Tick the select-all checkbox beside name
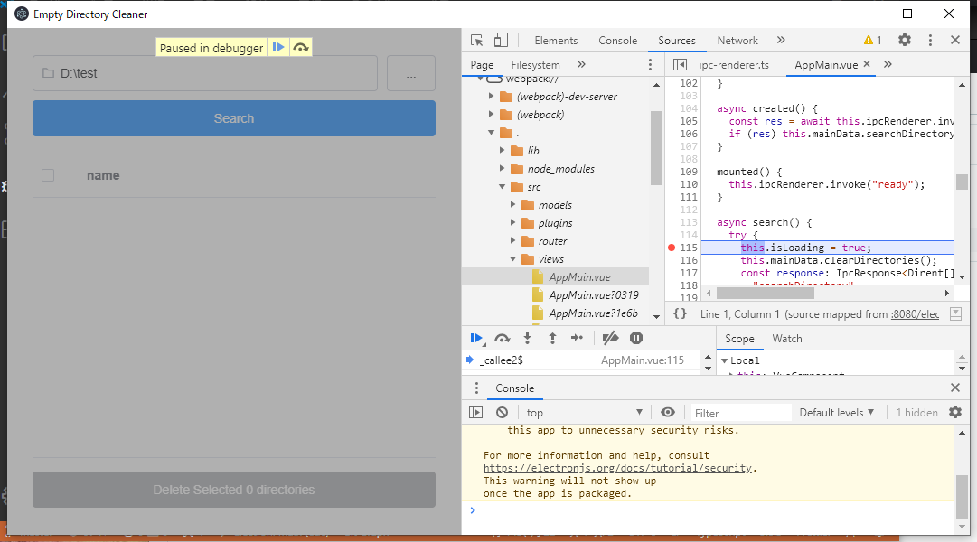The width and height of the screenshot is (977, 542). (48, 175)
